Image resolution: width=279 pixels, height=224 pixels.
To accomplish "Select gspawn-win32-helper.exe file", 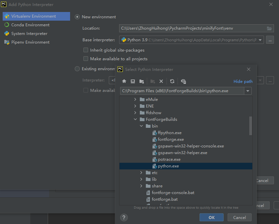I will (186, 153).
